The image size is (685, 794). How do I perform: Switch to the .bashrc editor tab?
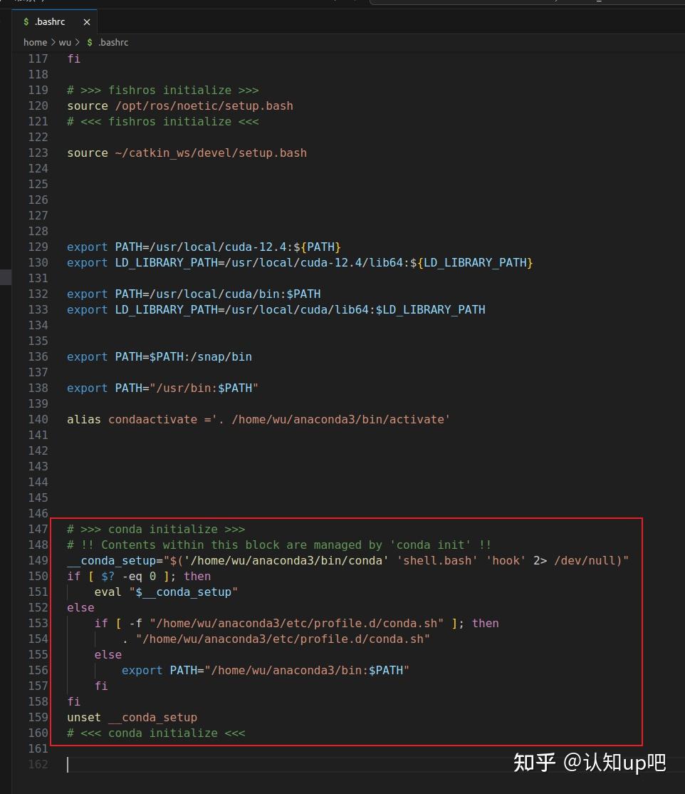click(48, 21)
